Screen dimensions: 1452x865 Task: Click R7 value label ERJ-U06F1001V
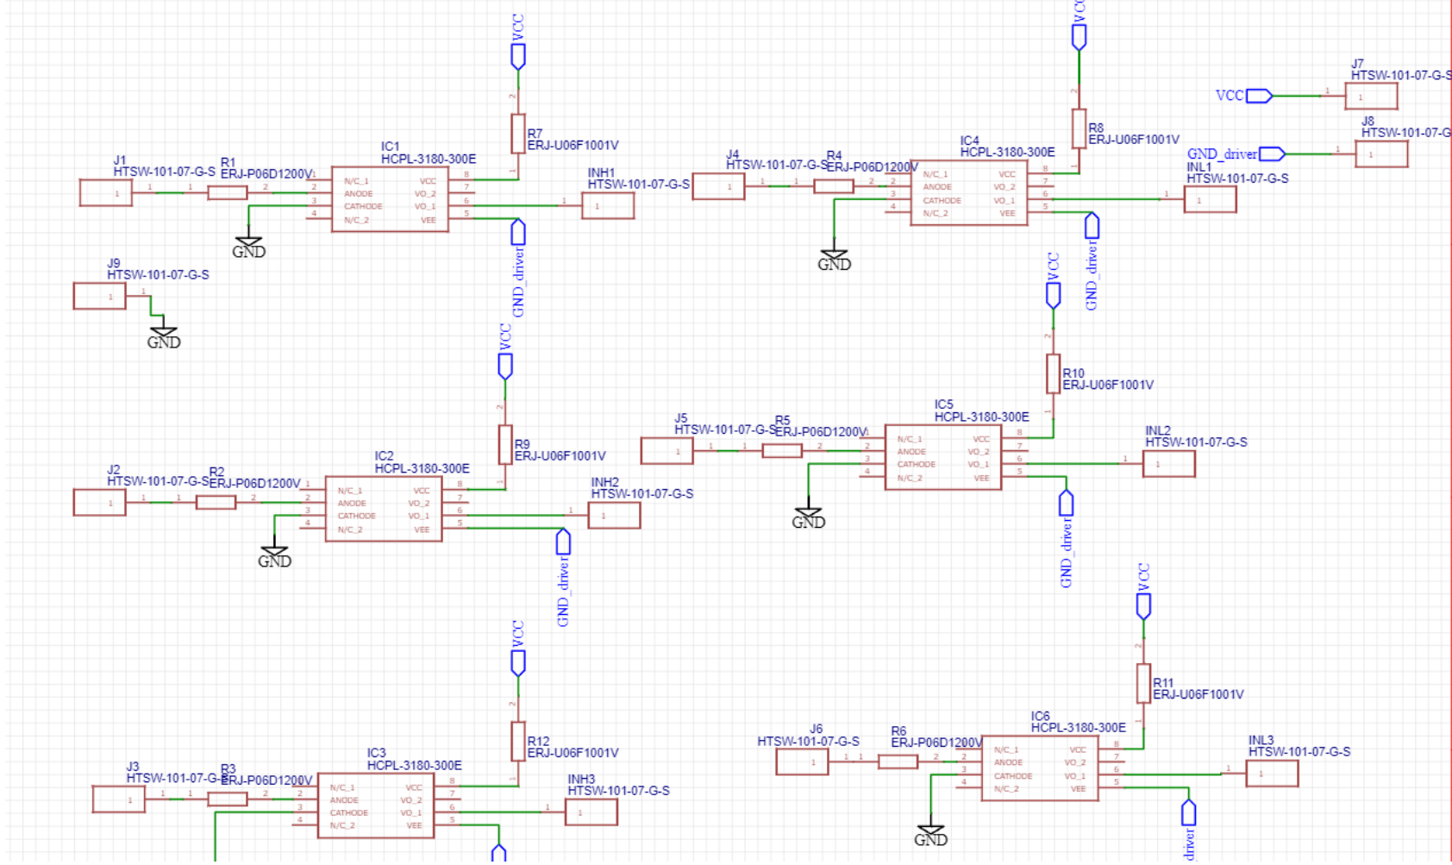[x=573, y=146]
